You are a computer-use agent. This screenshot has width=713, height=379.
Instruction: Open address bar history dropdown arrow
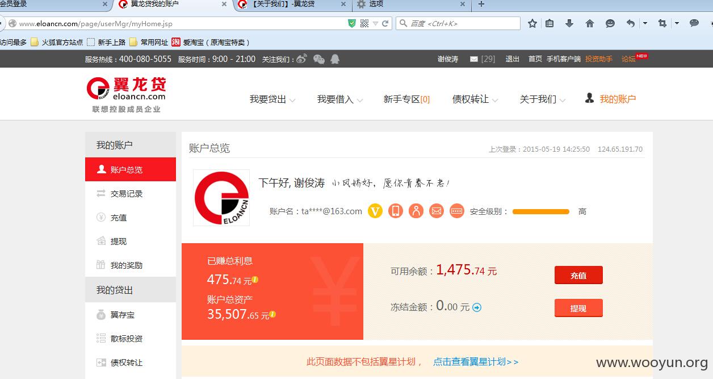pos(375,24)
